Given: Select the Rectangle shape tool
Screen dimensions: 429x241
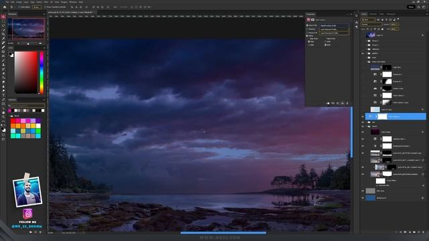Looking at the screenshot, I should point(3,104).
